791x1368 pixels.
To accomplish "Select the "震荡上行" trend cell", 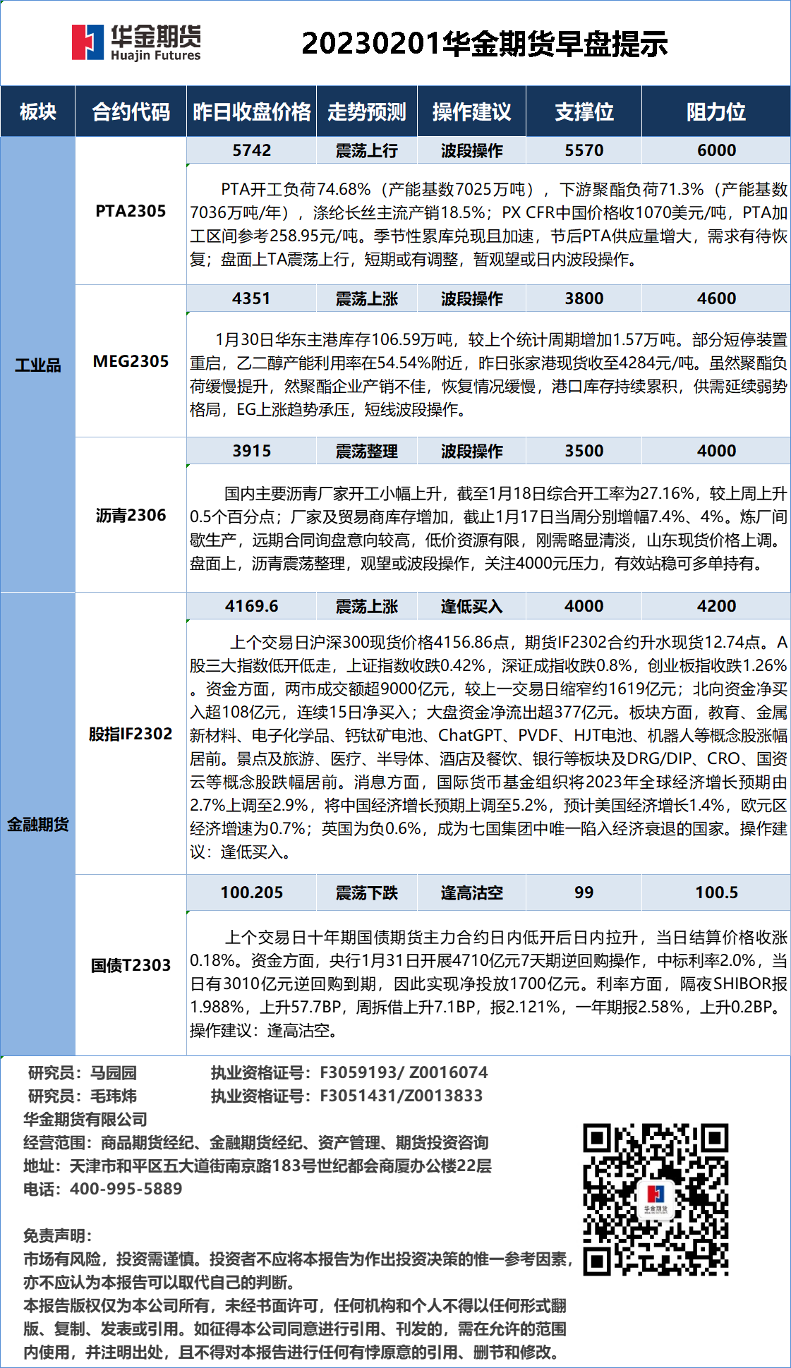I will click(x=367, y=150).
